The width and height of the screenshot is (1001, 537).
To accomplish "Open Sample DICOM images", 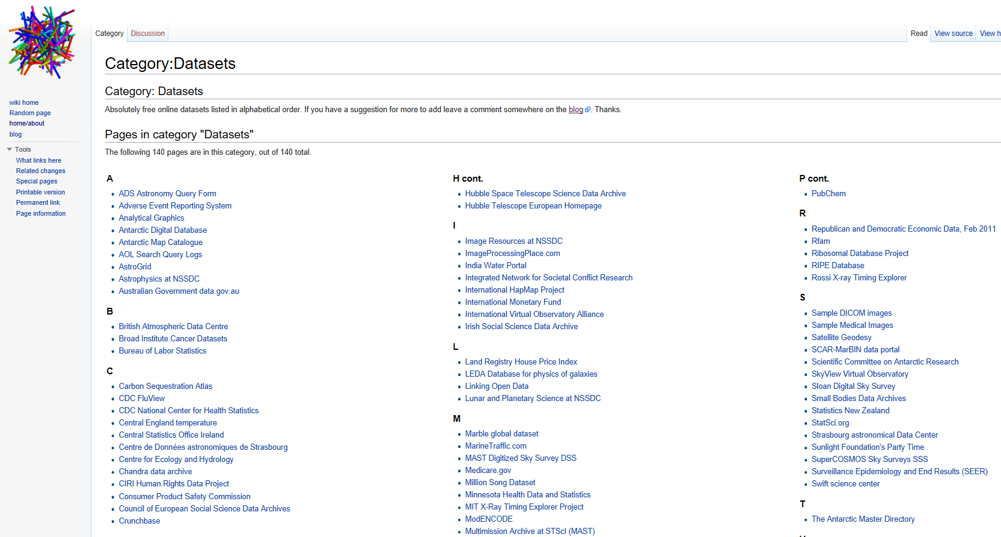I will (x=852, y=313).
